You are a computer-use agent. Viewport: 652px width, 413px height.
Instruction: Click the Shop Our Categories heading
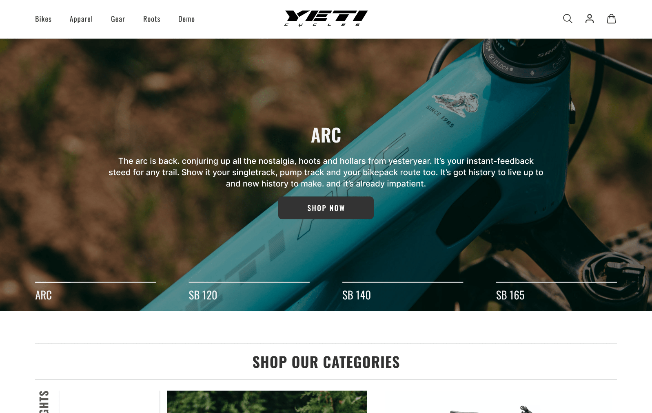[326, 362]
